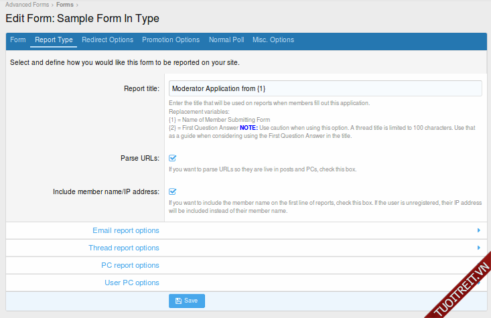Open the Form tab

(18, 40)
